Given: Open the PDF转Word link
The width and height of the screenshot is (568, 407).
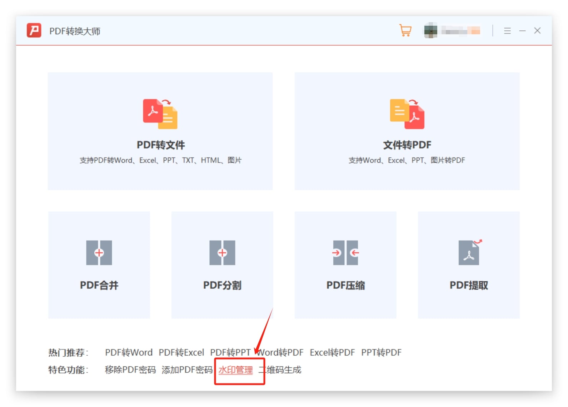Looking at the screenshot, I should tap(129, 352).
